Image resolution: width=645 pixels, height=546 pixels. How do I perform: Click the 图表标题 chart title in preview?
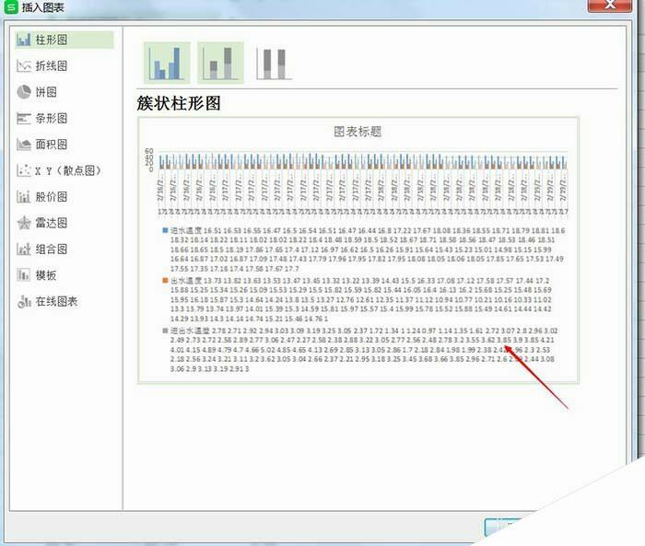pyautogui.click(x=358, y=132)
